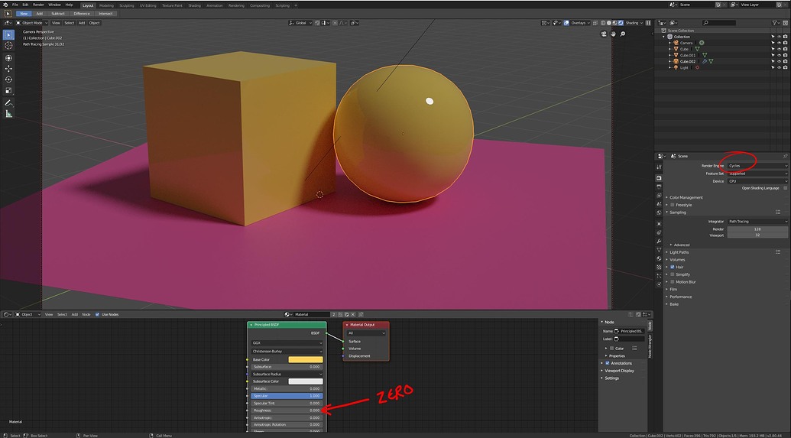Toggle camera view gizmo button in viewport

pyautogui.click(x=604, y=34)
